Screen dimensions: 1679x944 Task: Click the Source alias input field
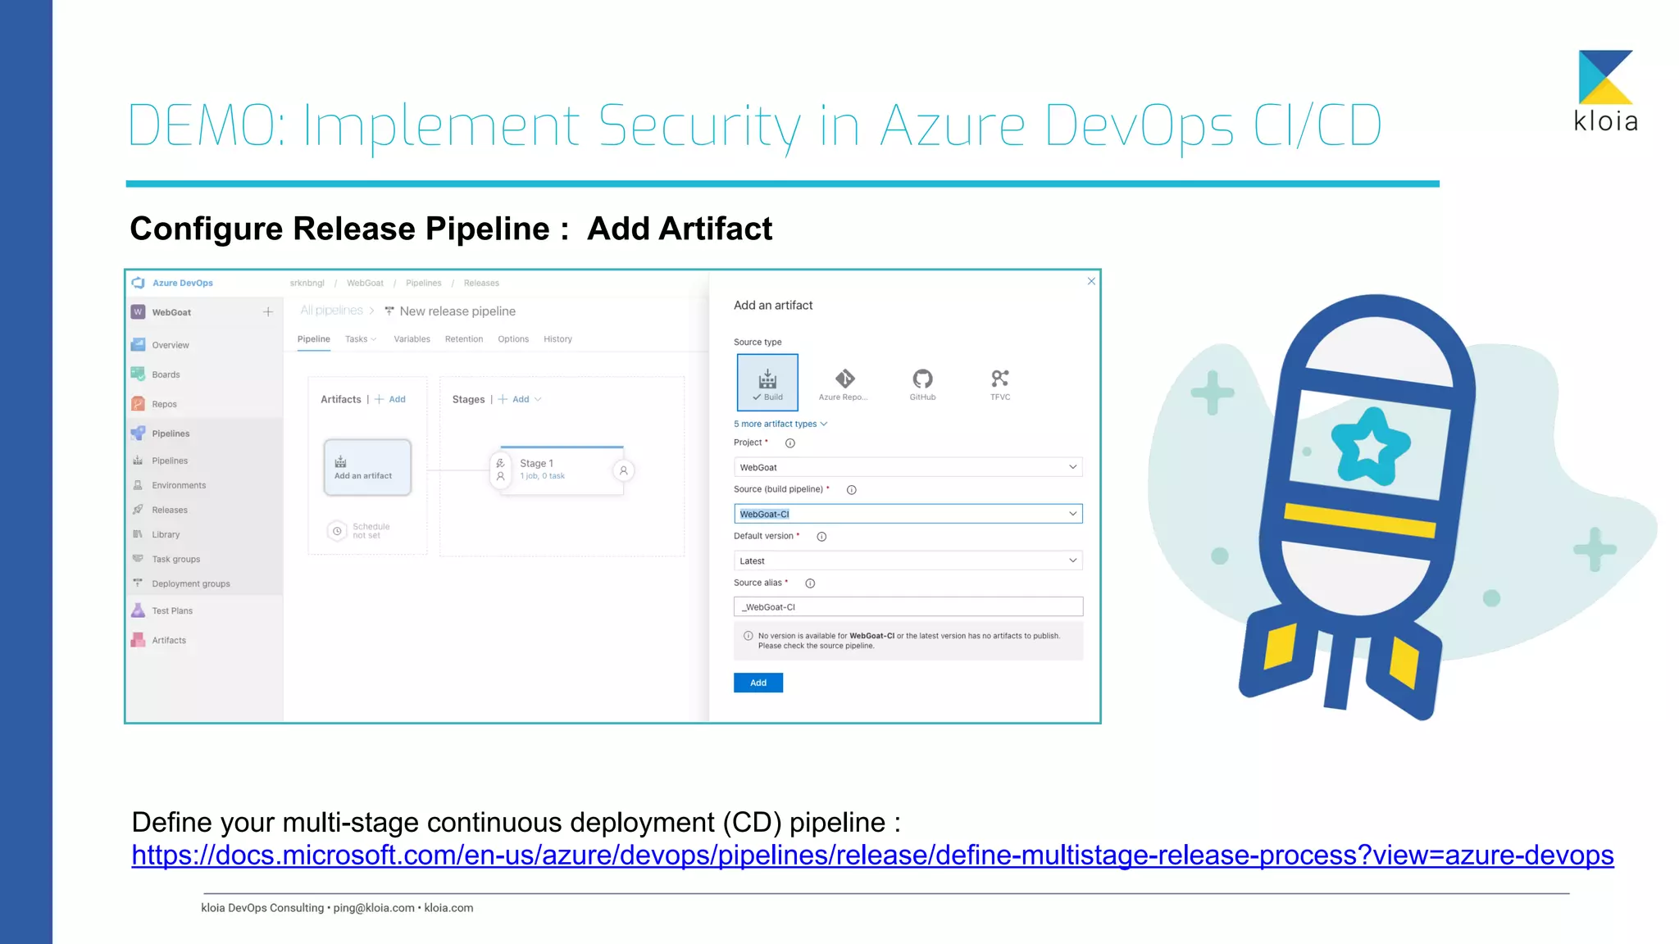pyautogui.click(x=908, y=607)
